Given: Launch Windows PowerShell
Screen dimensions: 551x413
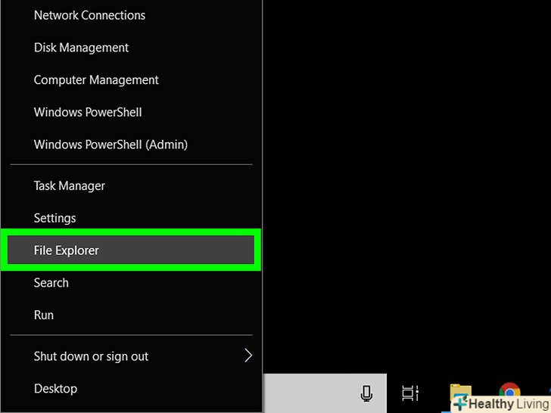Looking at the screenshot, I should (131, 112).
